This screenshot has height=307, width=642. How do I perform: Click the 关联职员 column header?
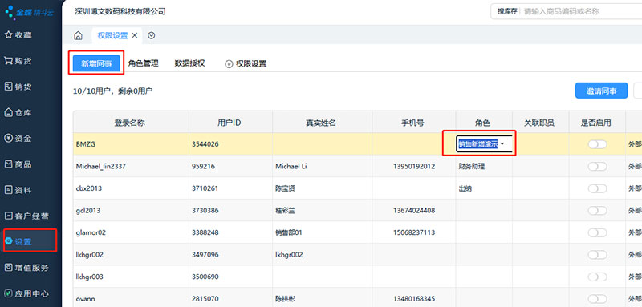[x=539, y=122]
